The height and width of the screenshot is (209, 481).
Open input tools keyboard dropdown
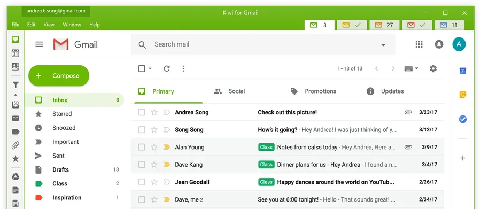[411, 68]
